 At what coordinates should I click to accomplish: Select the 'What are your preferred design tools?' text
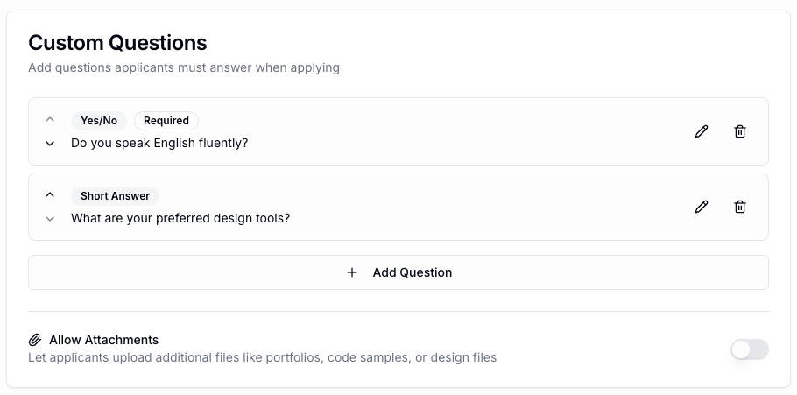coord(180,218)
